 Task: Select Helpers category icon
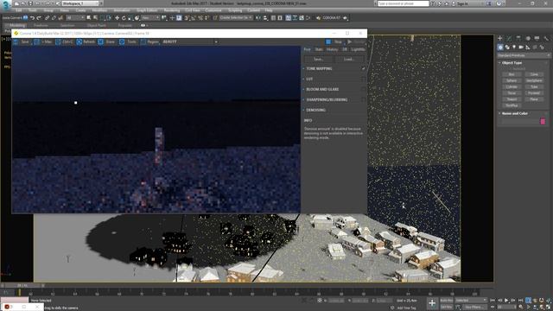[528, 47]
